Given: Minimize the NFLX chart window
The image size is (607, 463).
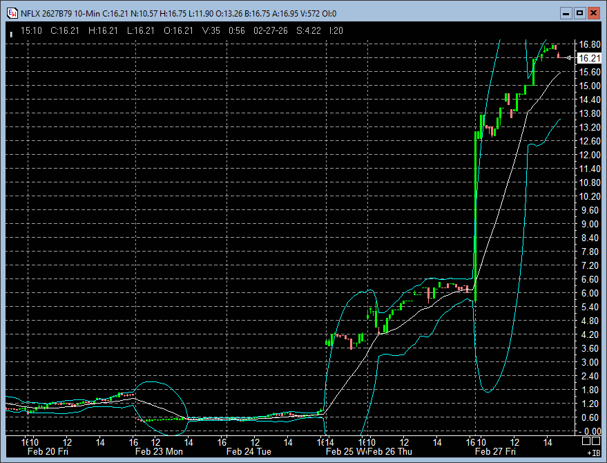Looking at the screenshot, I should (565, 12).
